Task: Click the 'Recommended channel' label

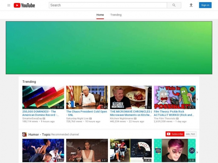Action: coord(65,134)
